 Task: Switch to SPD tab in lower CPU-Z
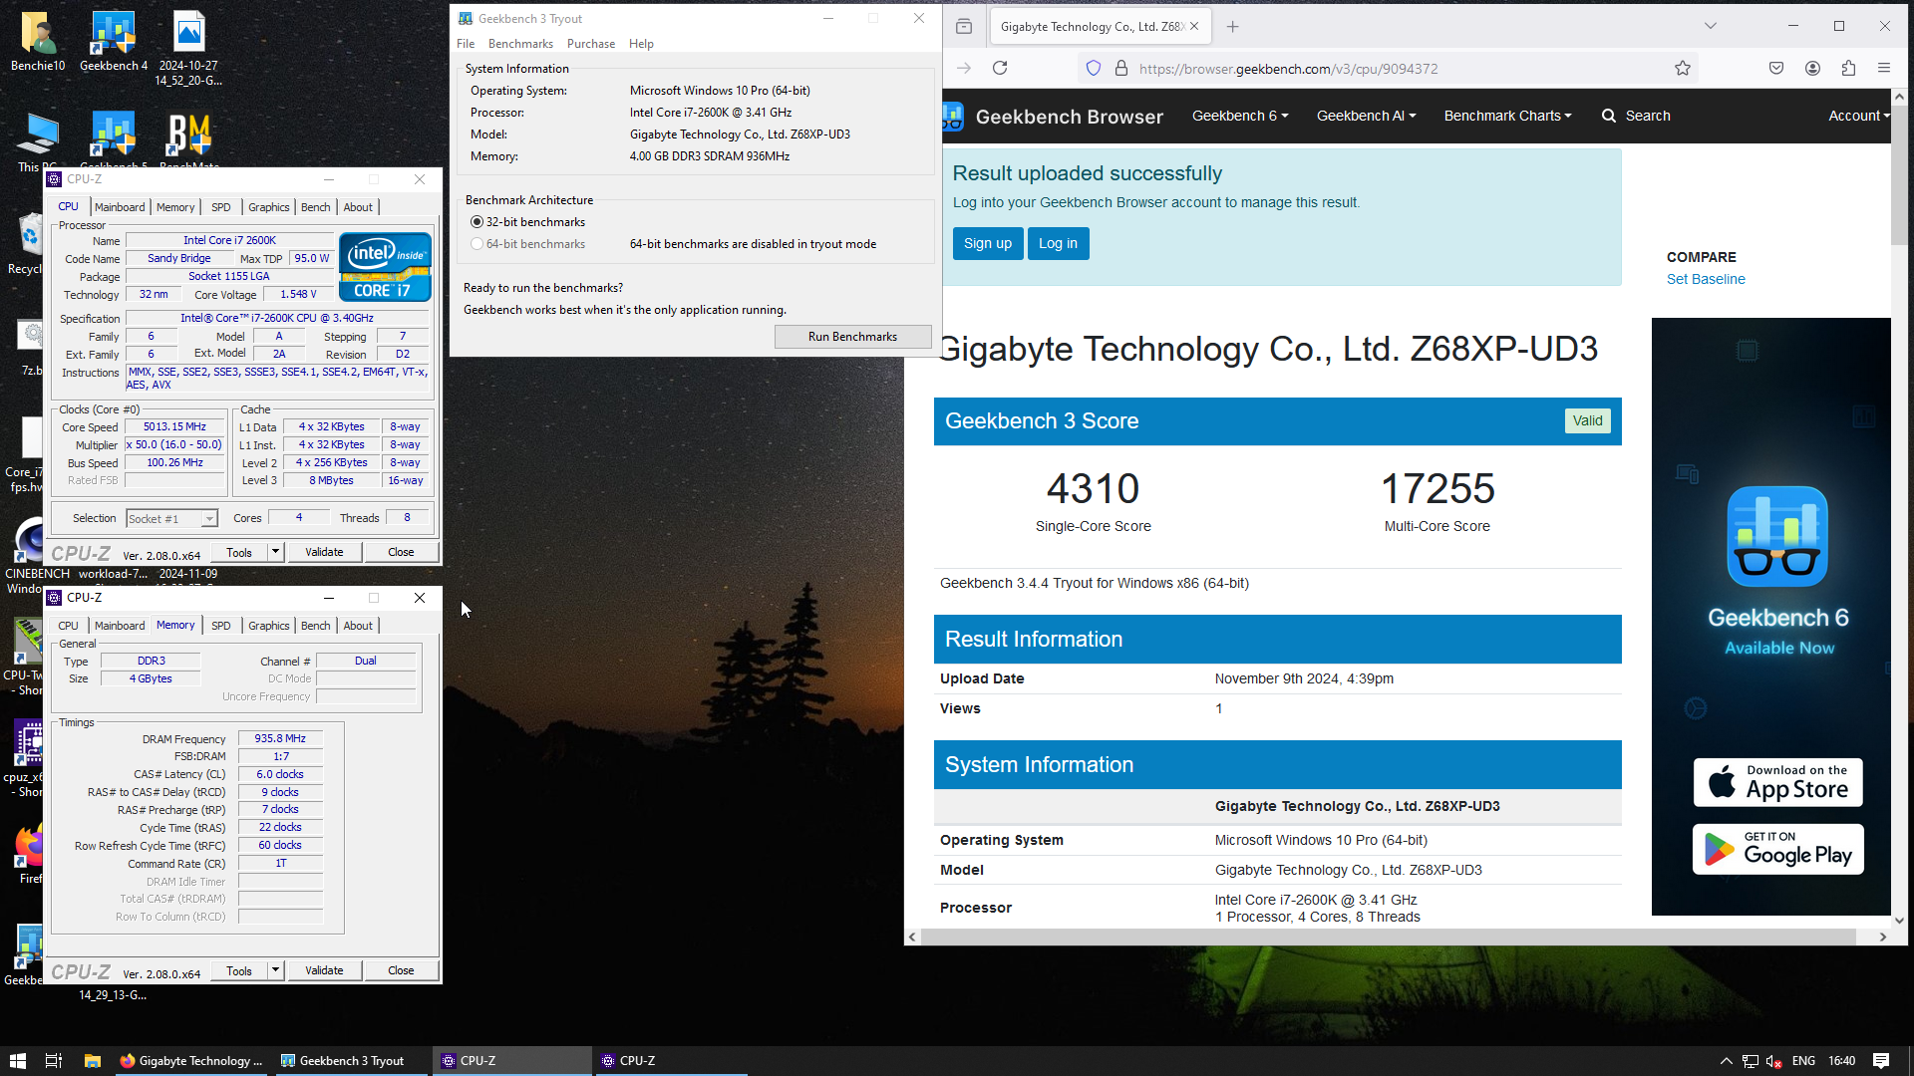pyautogui.click(x=221, y=626)
